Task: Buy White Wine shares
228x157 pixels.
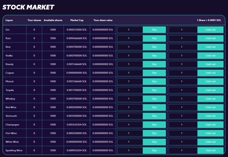Action: (x=154, y=142)
